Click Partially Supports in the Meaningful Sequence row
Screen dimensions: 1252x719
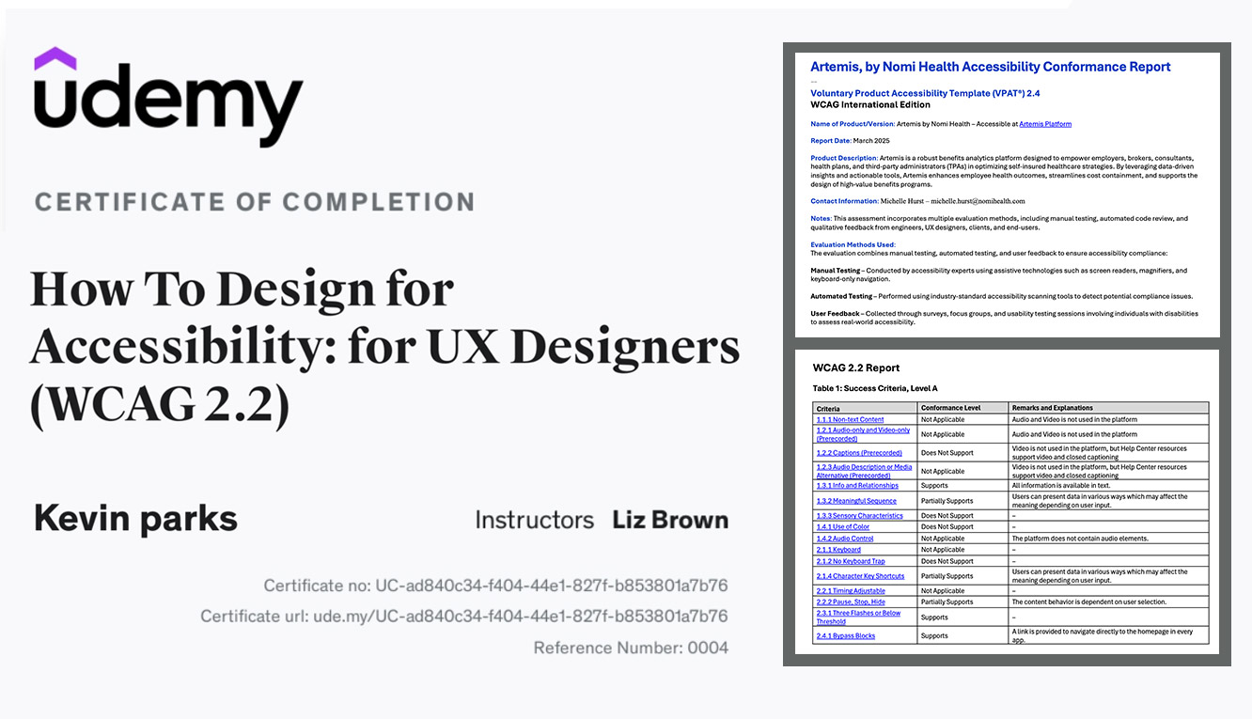pos(947,501)
